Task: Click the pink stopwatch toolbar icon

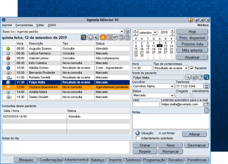Action: (109, 38)
